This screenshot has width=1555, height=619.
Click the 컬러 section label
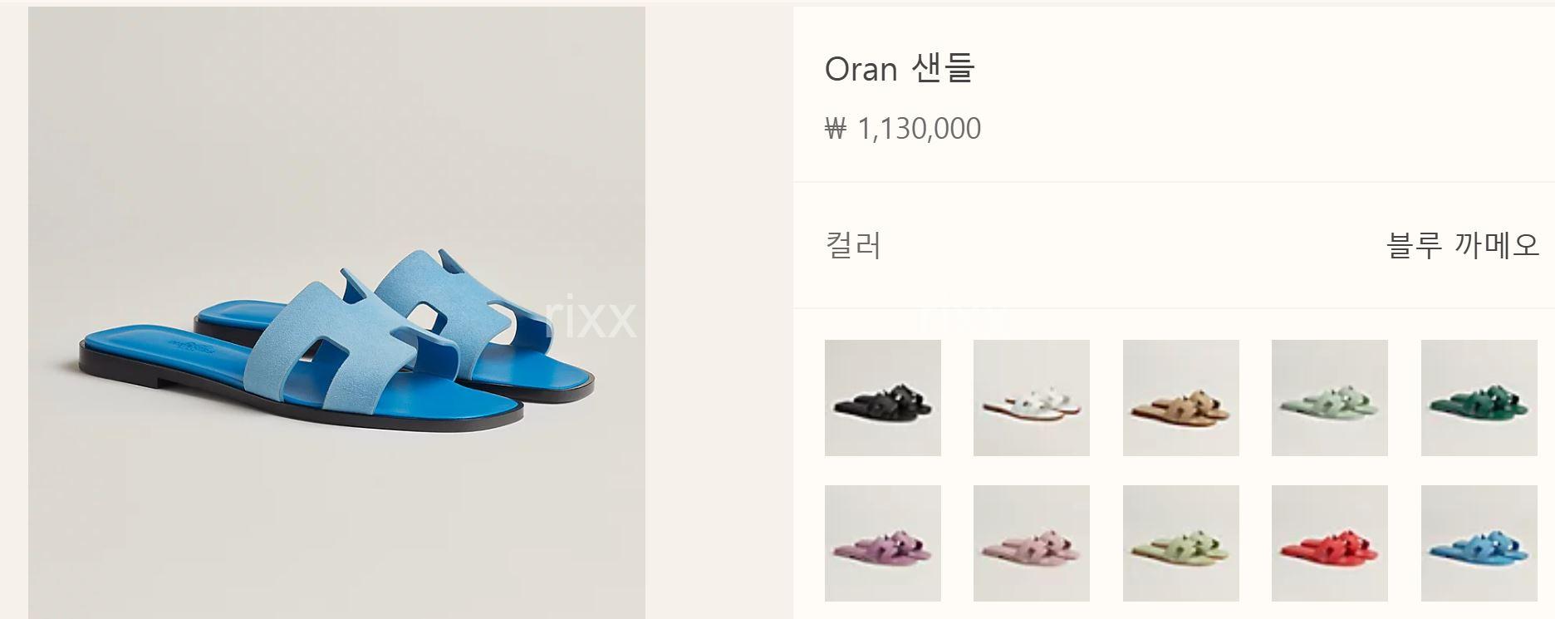(853, 245)
